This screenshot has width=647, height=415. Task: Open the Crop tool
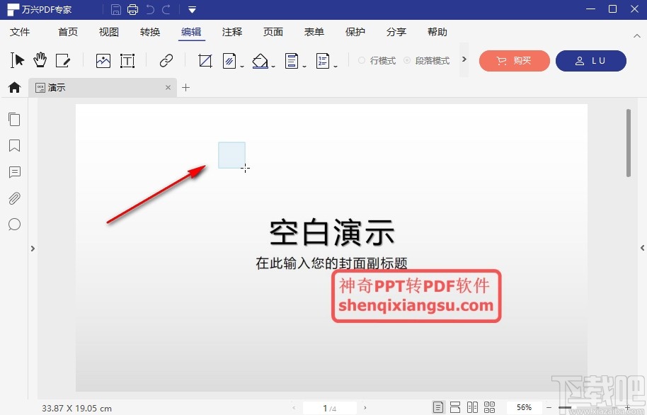coord(205,61)
